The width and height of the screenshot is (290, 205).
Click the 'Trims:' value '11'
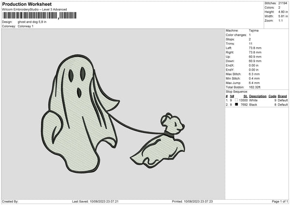(x=250, y=44)
